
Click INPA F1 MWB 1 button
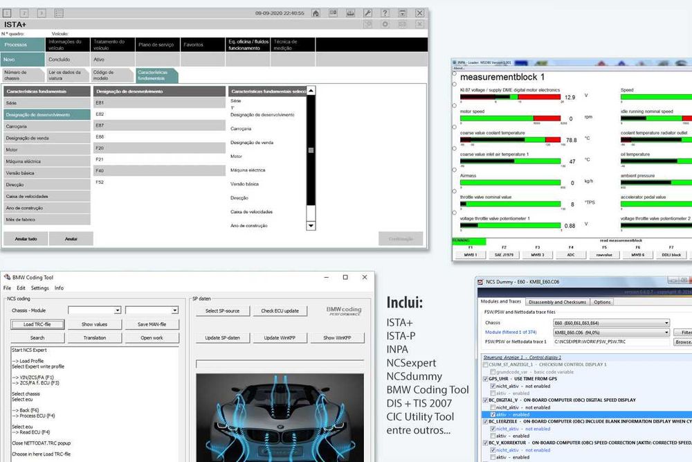tap(470, 255)
